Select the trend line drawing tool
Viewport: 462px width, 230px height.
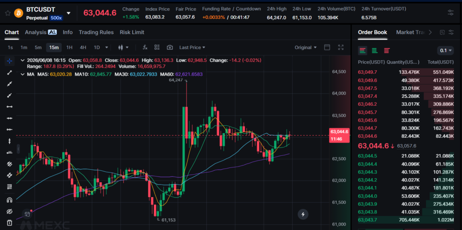[9, 73]
